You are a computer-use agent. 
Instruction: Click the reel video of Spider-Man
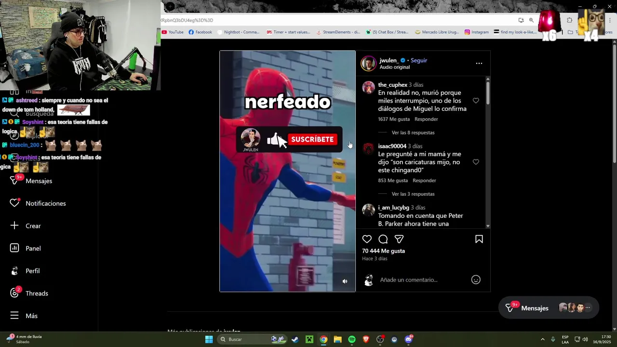coord(287,171)
